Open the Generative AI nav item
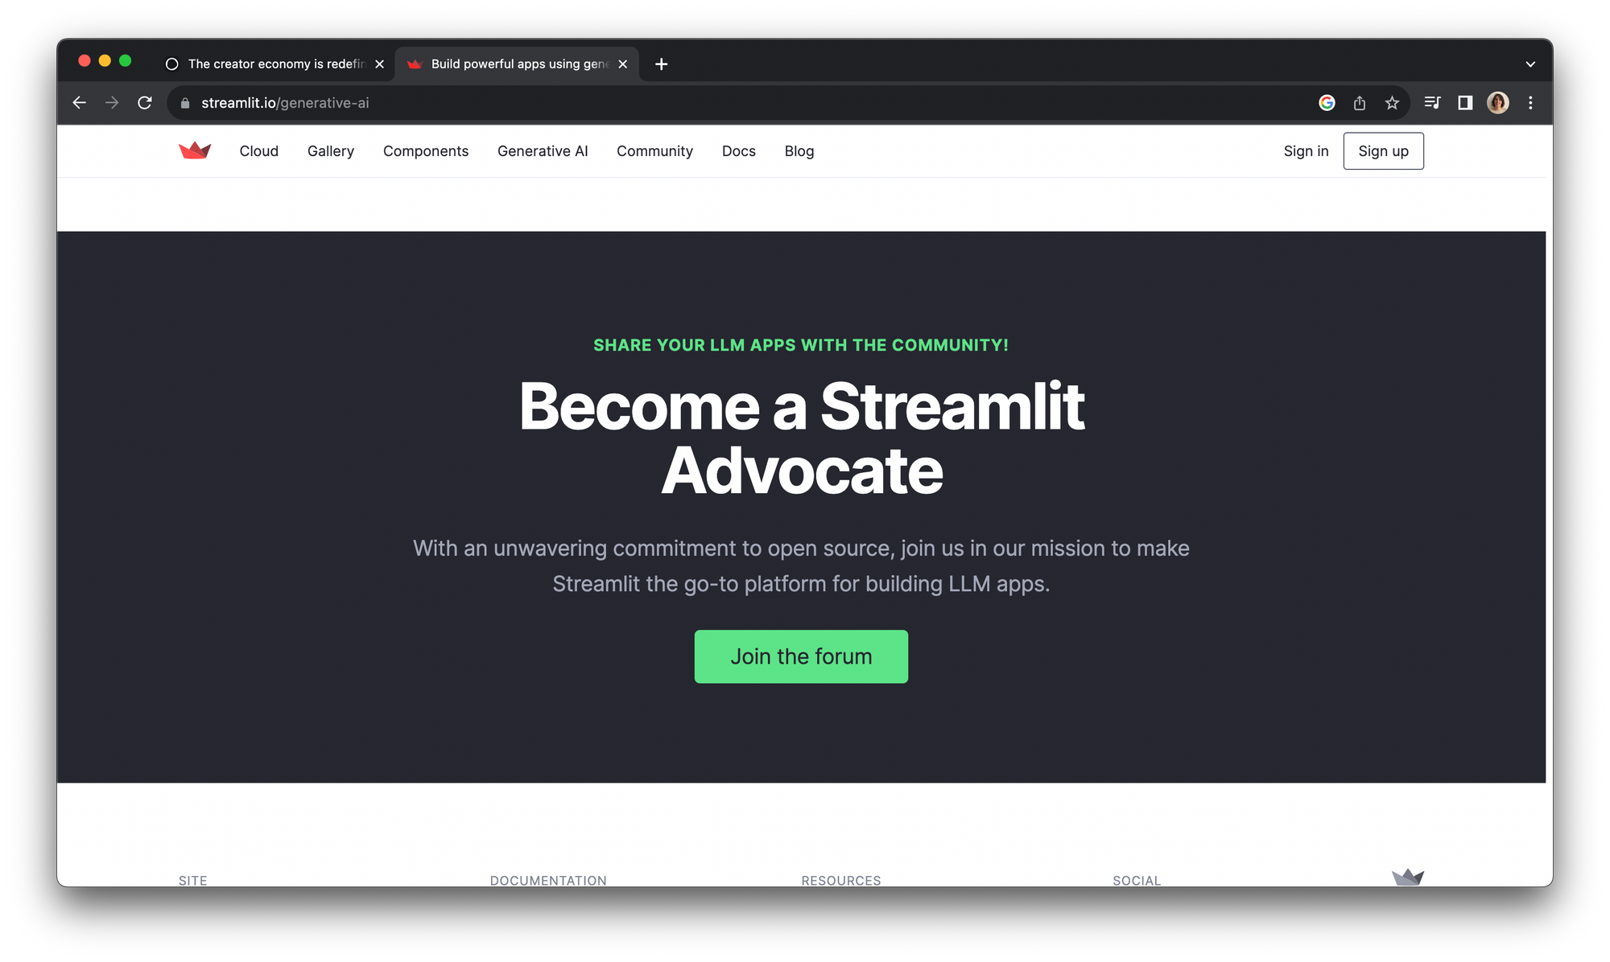Image resolution: width=1610 pixels, height=962 pixels. coord(543,151)
